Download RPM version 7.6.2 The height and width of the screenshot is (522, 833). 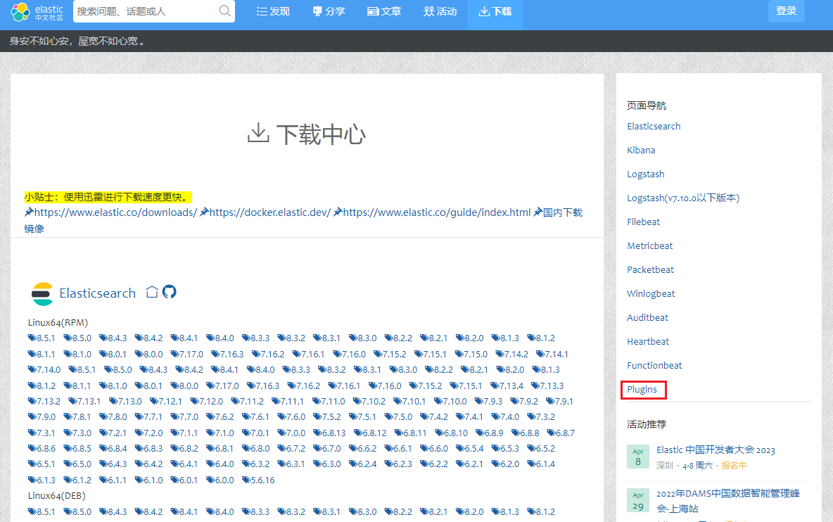pos(220,417)
